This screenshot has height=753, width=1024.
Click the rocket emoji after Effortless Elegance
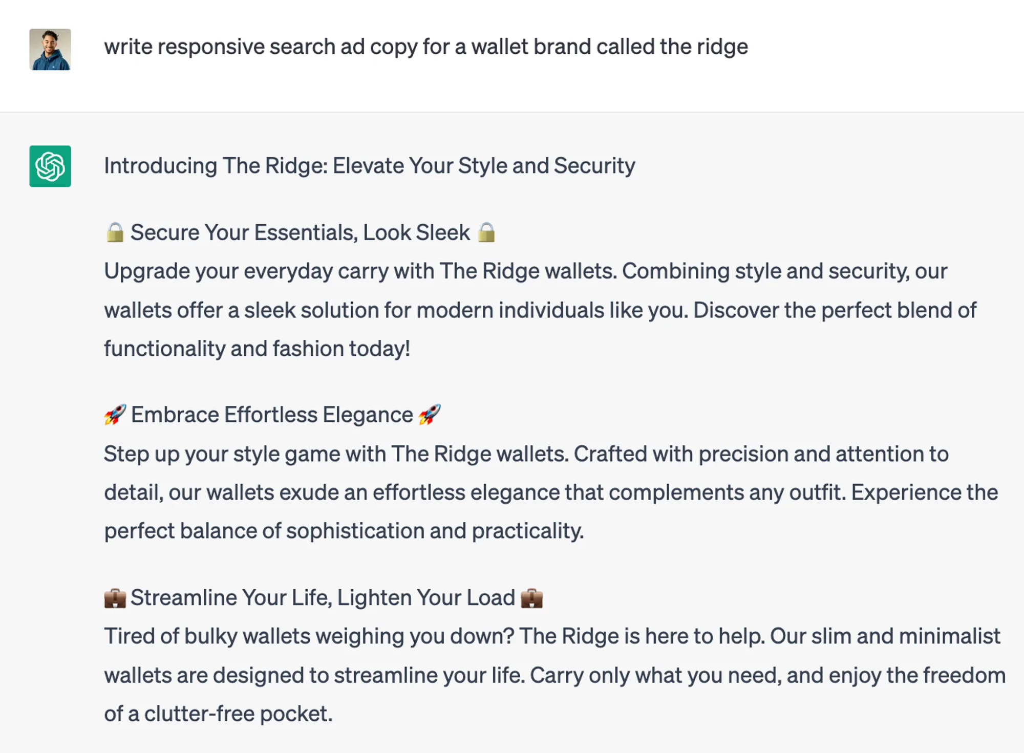point(429,415)
